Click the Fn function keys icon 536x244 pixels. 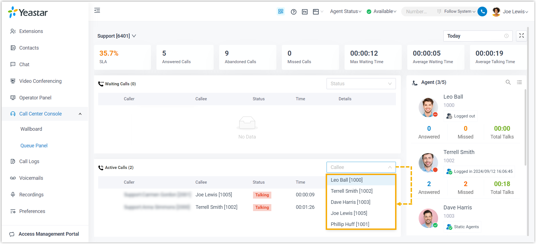coord(305,12)
